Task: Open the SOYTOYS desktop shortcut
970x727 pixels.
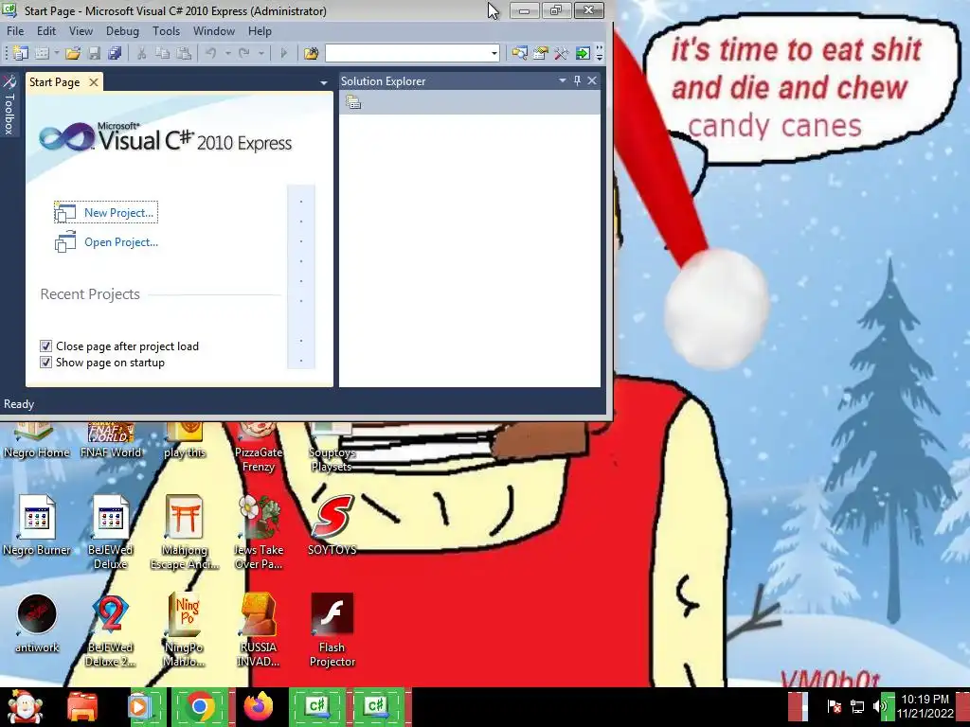Action: click(332, 524)
